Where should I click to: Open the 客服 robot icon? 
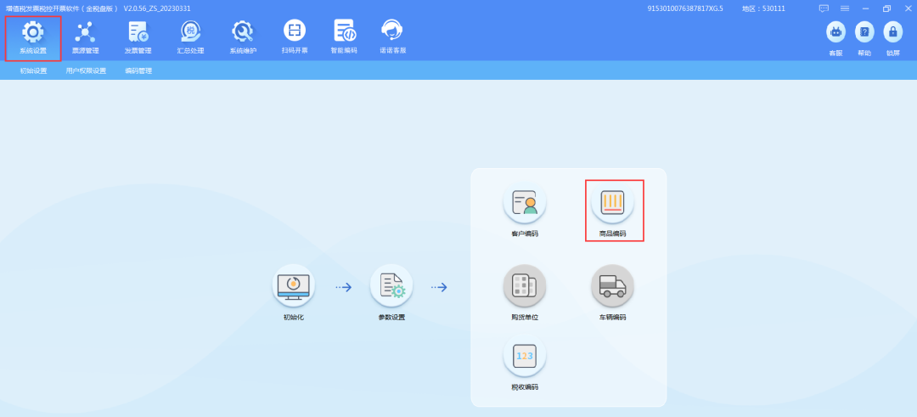pos(835,32)
